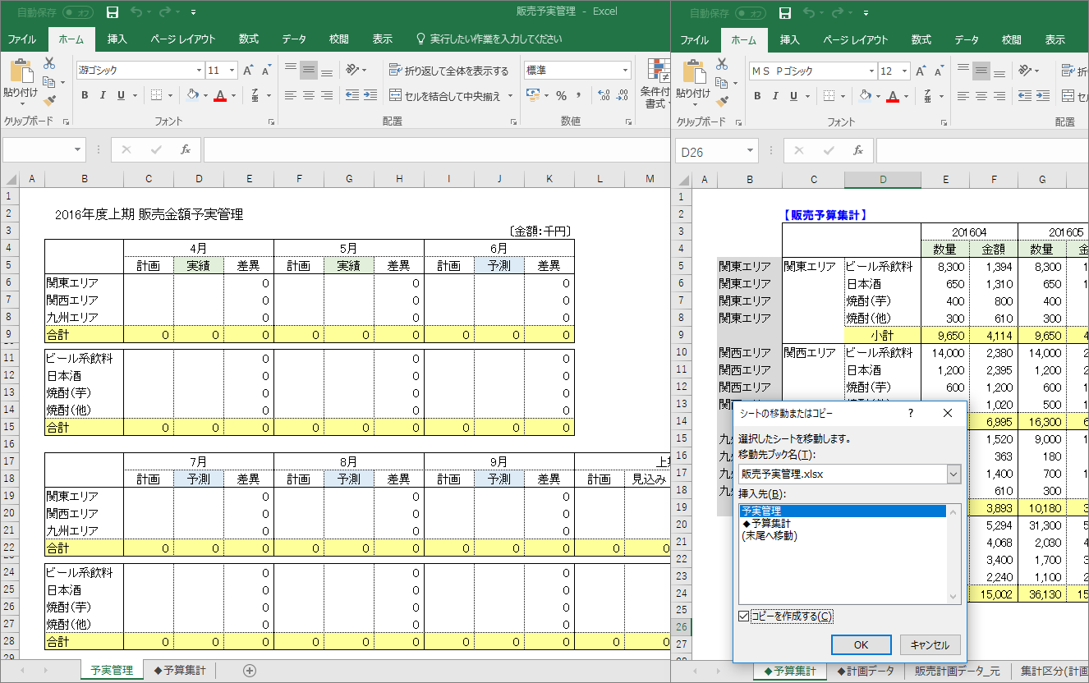Toggle AutoSave switch in right window

pos(751,12)
